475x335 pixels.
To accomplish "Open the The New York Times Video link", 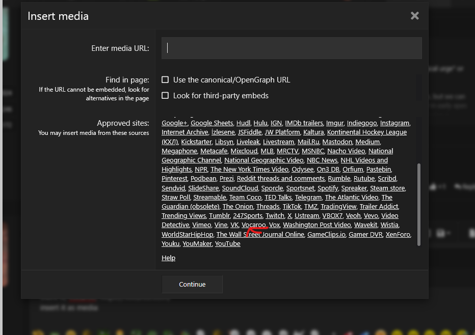I will (249, 169).
